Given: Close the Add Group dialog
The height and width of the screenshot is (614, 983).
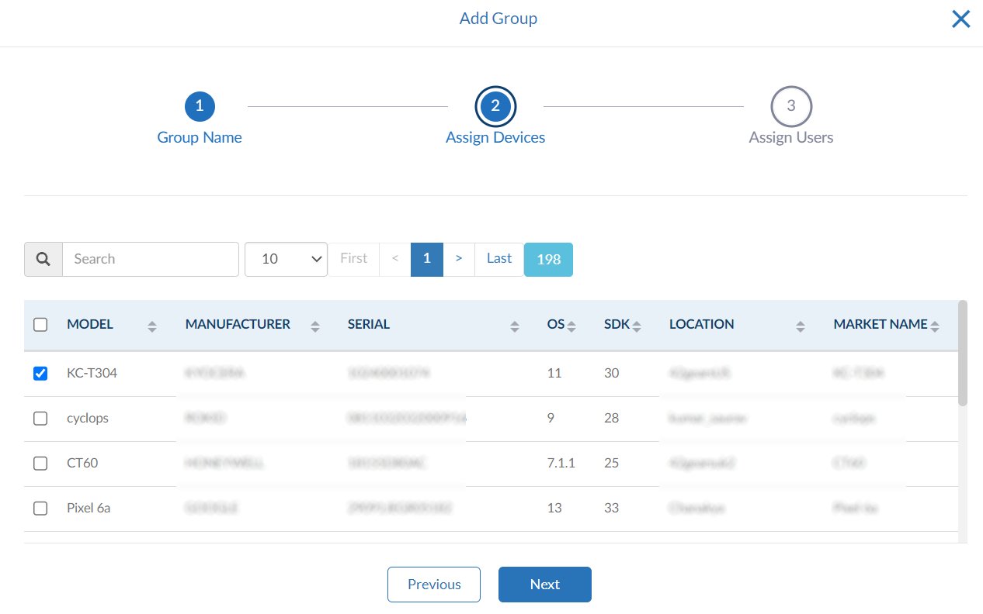Looking at the screenshot, I should (x=960, y=19).
